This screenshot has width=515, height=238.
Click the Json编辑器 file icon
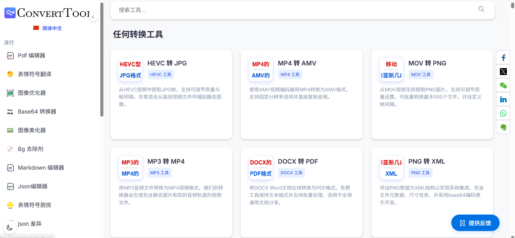[10, 186]
